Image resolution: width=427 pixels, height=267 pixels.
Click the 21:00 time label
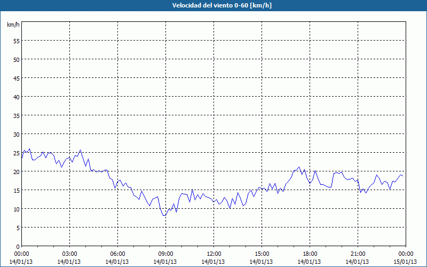click(358, 254)
